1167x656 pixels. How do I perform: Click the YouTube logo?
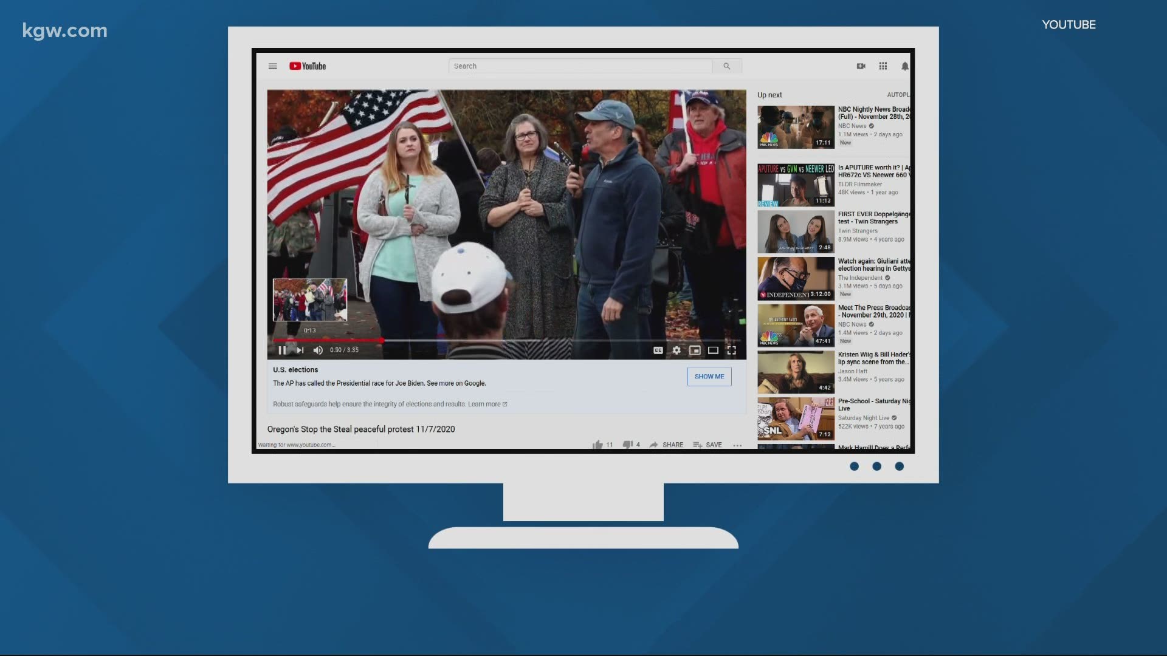point(308,66)
